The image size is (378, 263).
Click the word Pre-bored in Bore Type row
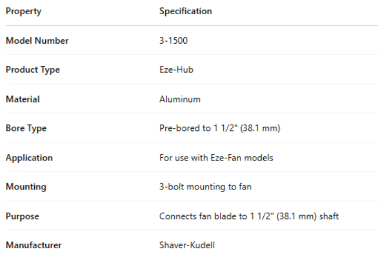pyautogui.click(x=176, y=128)
